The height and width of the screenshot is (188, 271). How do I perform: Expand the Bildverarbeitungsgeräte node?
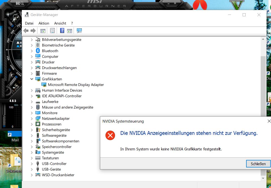pyautogui.click(x=32, y=40)
